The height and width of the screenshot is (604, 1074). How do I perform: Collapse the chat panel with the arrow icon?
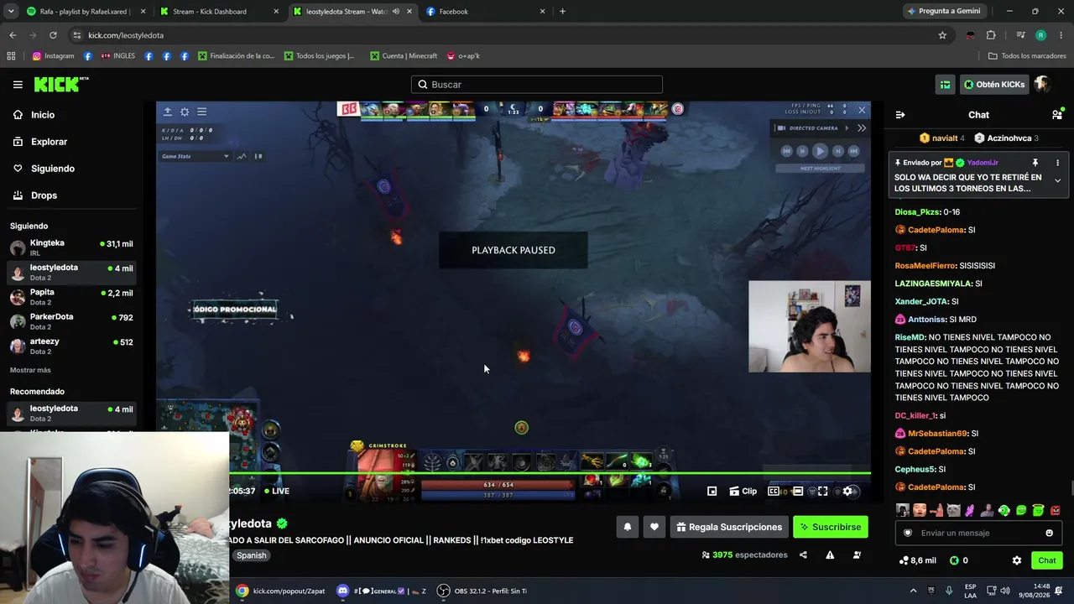tap(900, 115)
